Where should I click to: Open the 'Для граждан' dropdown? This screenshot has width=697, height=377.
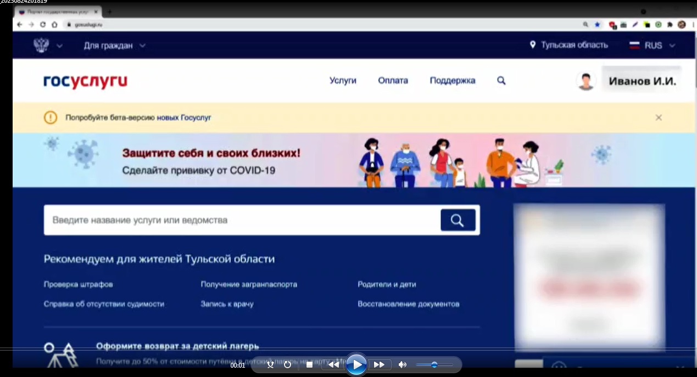point(114,46)
